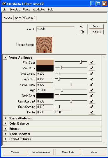Open the texture map button for Center
The image size is (108, 158).
click(x=92, y=112)
